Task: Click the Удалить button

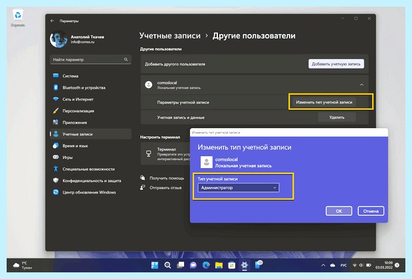Action: click(x=337, y=117)
